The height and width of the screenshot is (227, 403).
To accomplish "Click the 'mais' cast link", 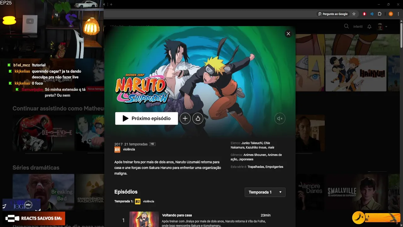I will click(x=271, y=148).
